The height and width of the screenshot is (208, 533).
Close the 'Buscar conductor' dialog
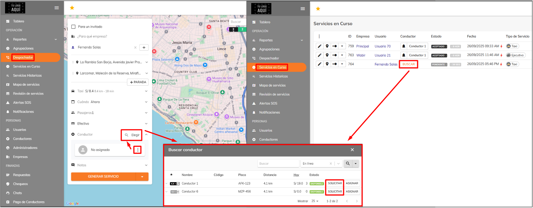[x=352, y=150]
